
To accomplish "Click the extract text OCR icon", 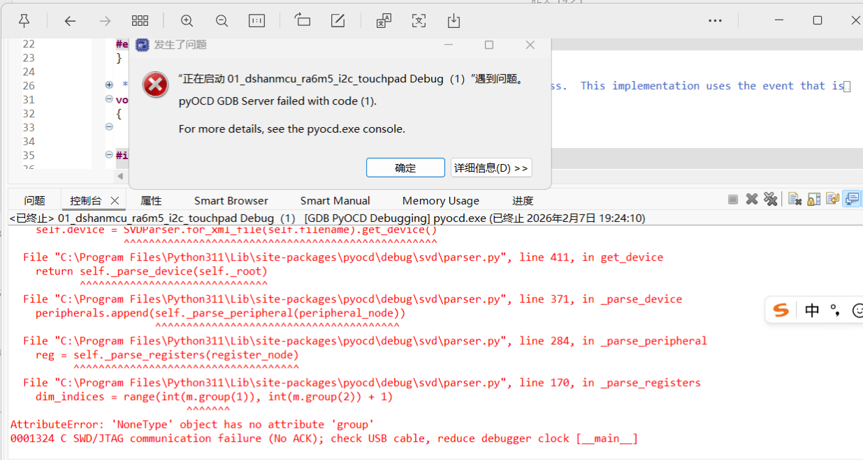I will 419,21.
